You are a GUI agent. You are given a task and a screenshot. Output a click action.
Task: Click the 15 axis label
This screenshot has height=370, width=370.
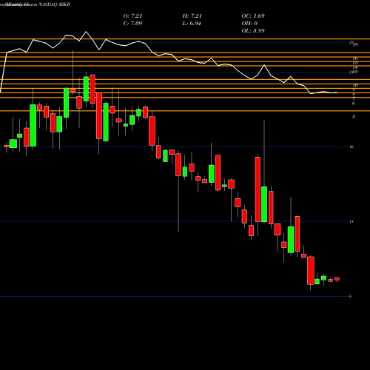click(355, 63)
